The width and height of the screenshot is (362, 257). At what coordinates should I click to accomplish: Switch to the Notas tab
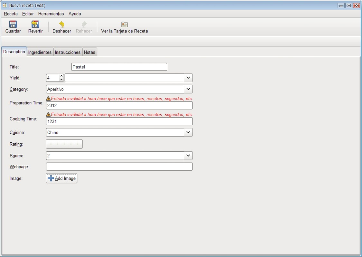pyautogui.click(x=89, y=52)
